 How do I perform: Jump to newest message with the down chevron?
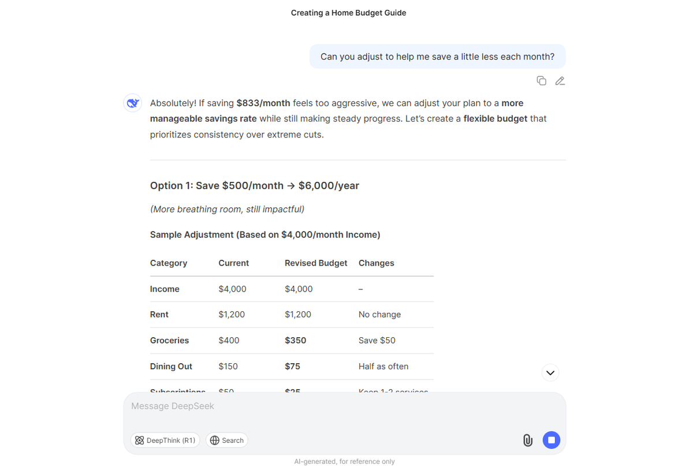click(x=550, y=372)
